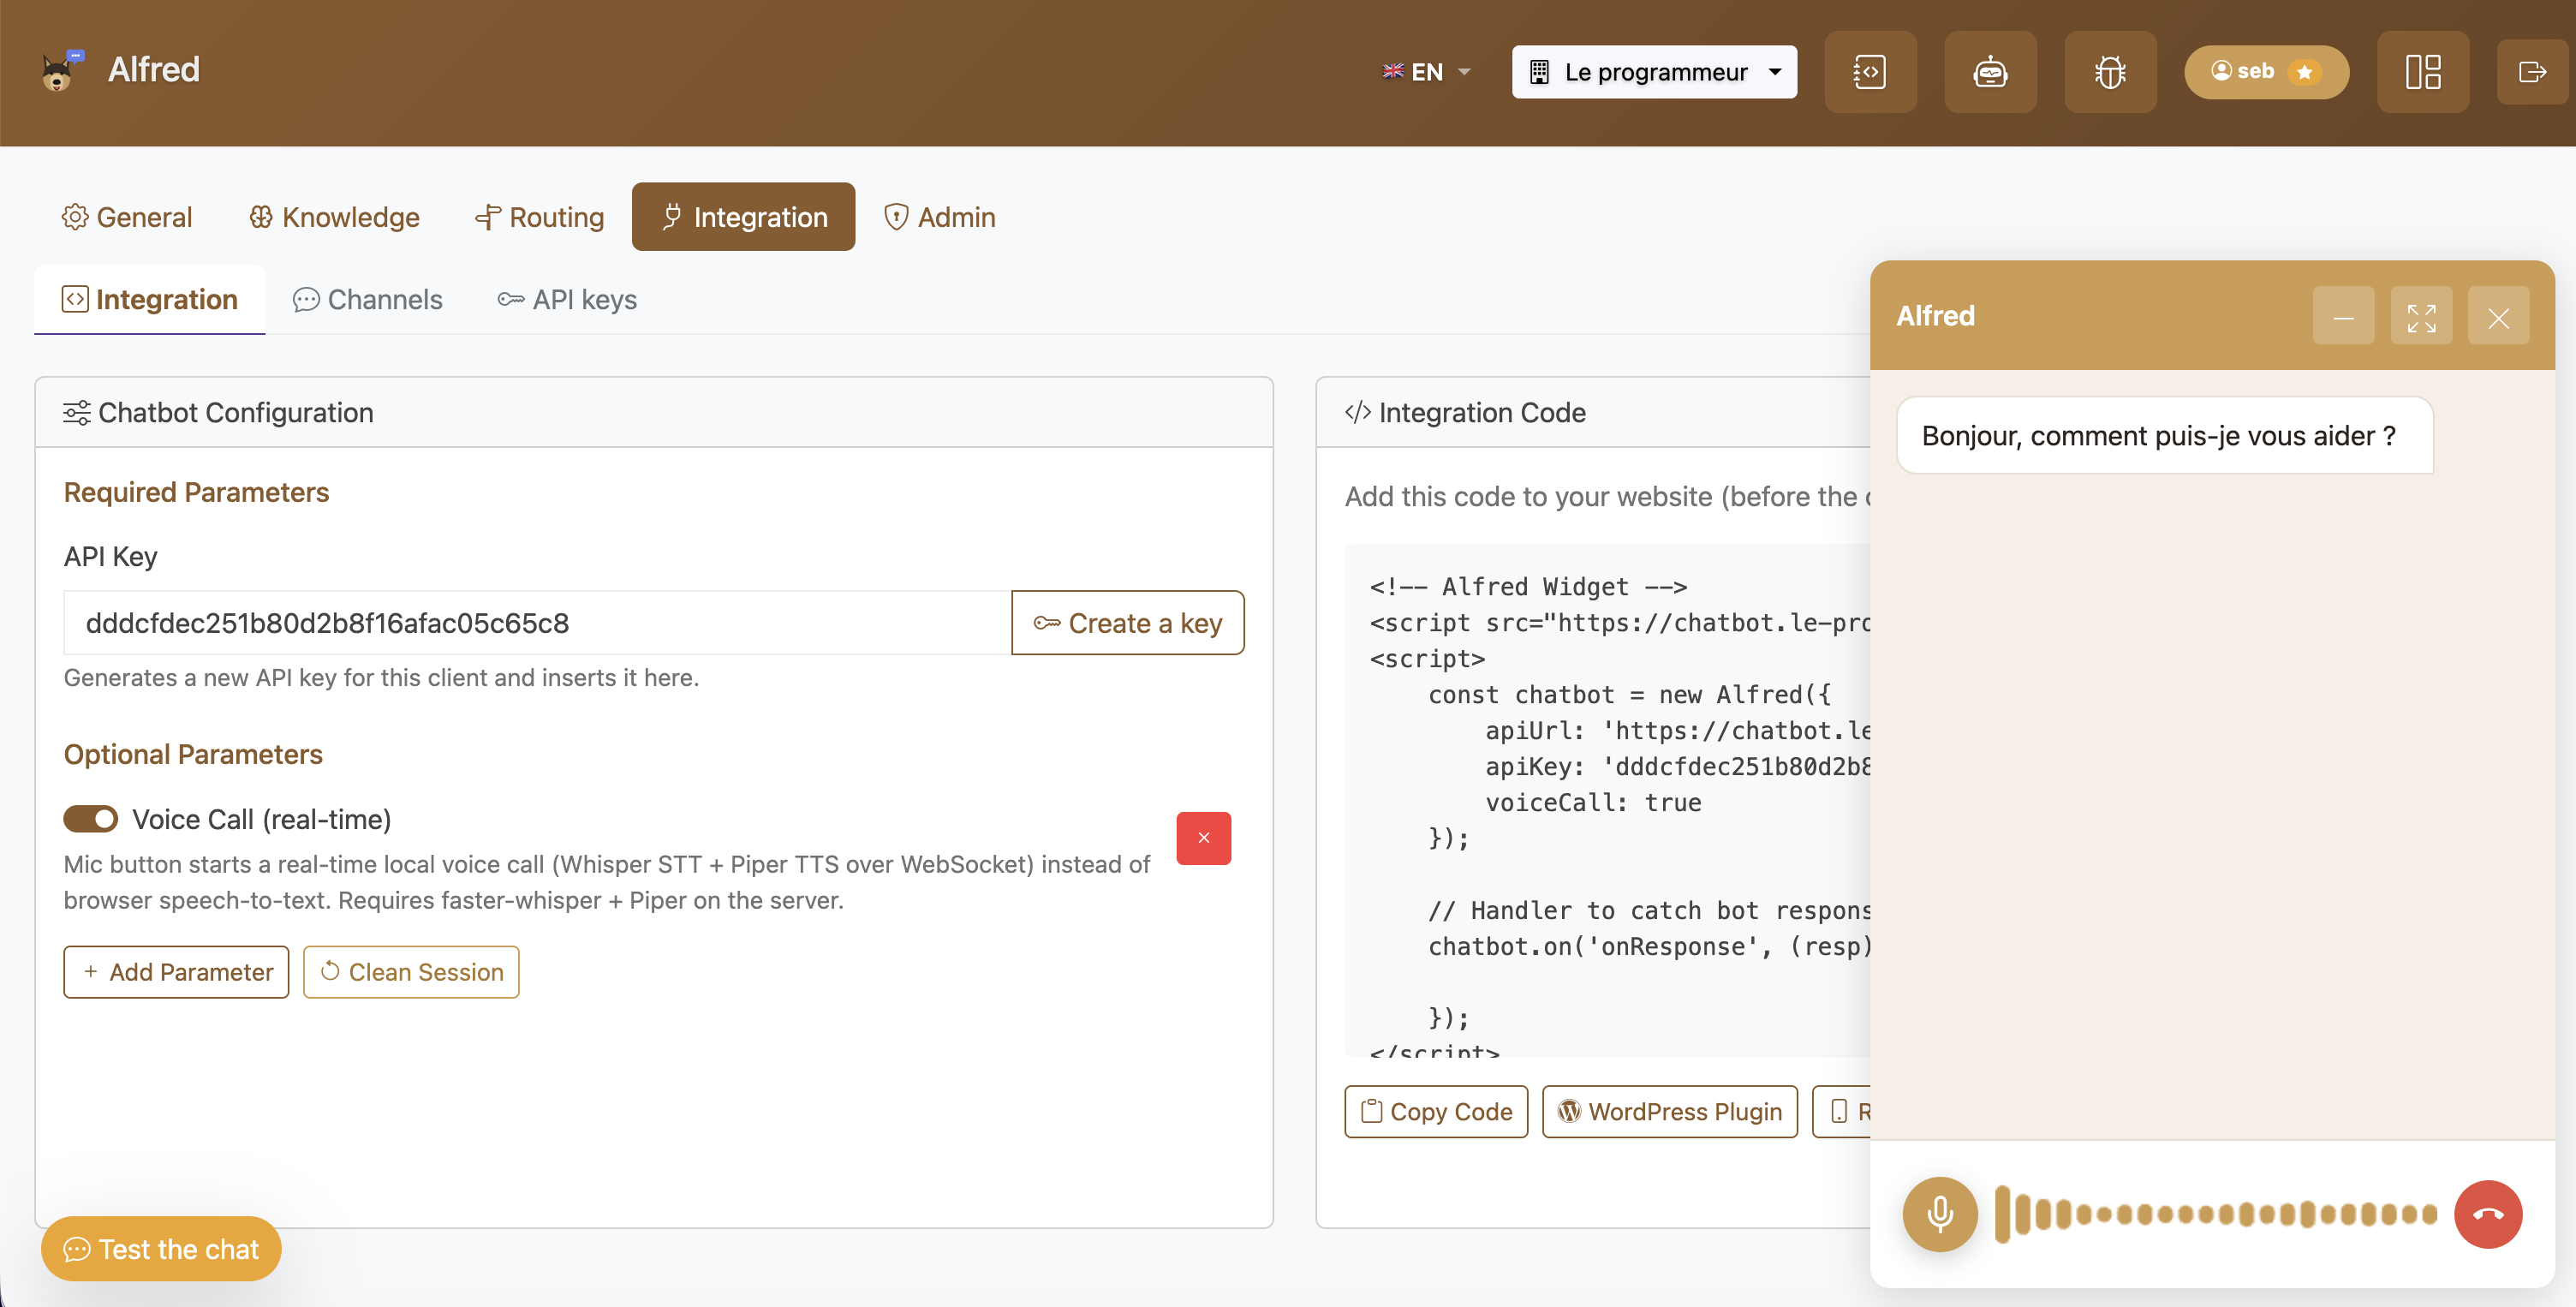
Task: Click the logout icon in header
Action: 2533,72
